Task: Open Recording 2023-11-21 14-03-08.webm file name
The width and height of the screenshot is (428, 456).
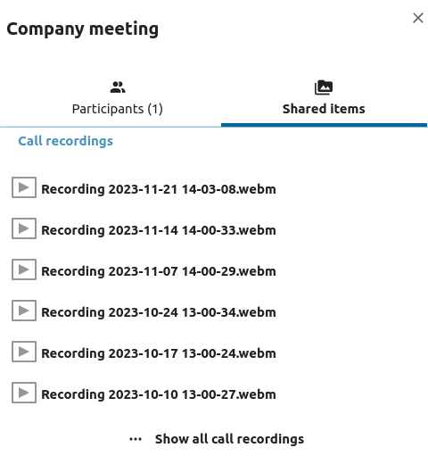Action: point(159,189)
